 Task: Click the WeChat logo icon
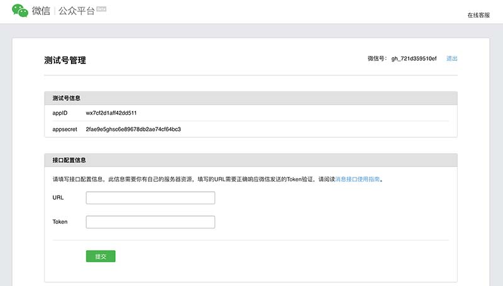click(20, 11)
